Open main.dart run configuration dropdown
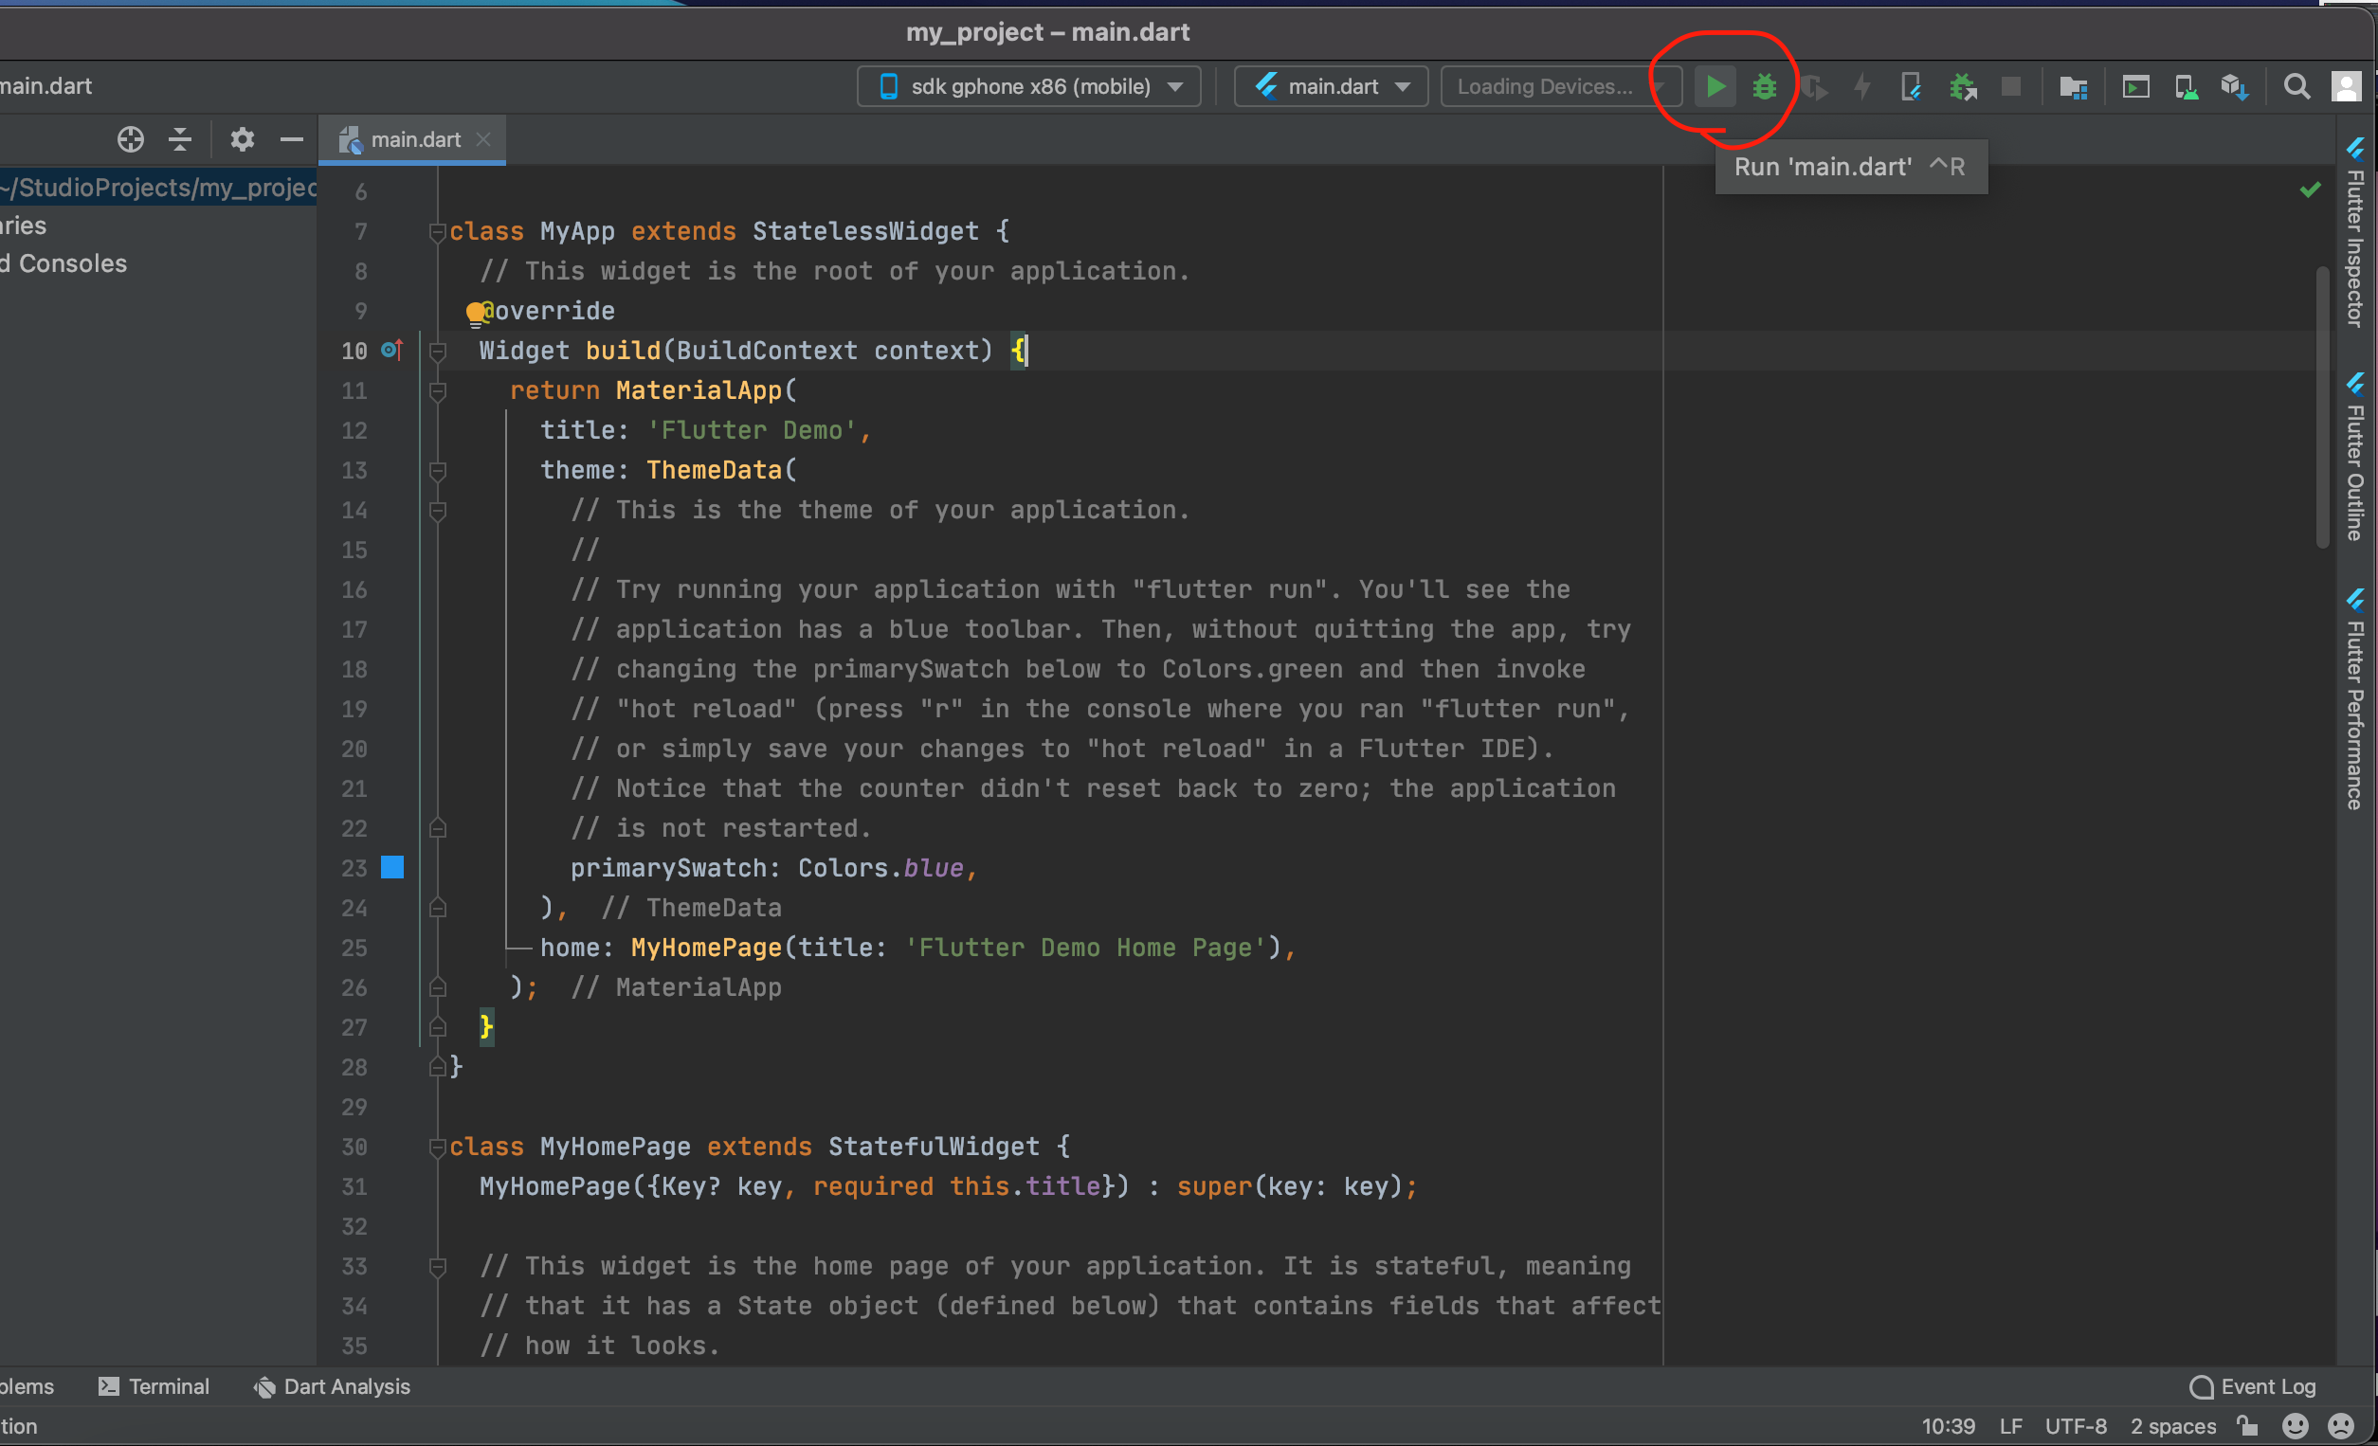The width and height of the screenshot is (2378, 1446). pyautogui.click(x=1331, y=87)
